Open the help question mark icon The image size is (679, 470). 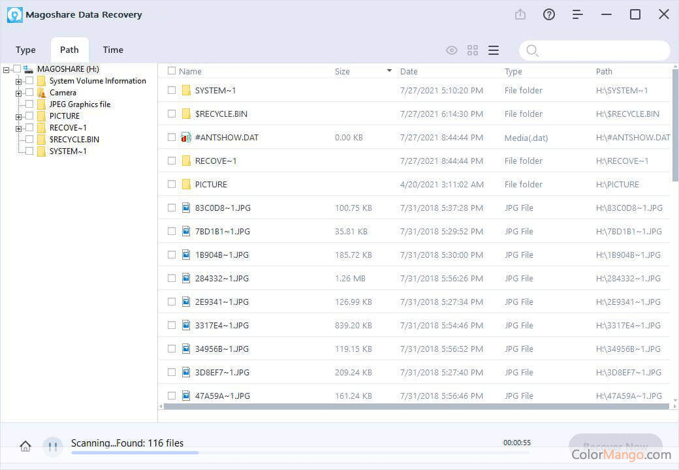[x=549, y=14]
